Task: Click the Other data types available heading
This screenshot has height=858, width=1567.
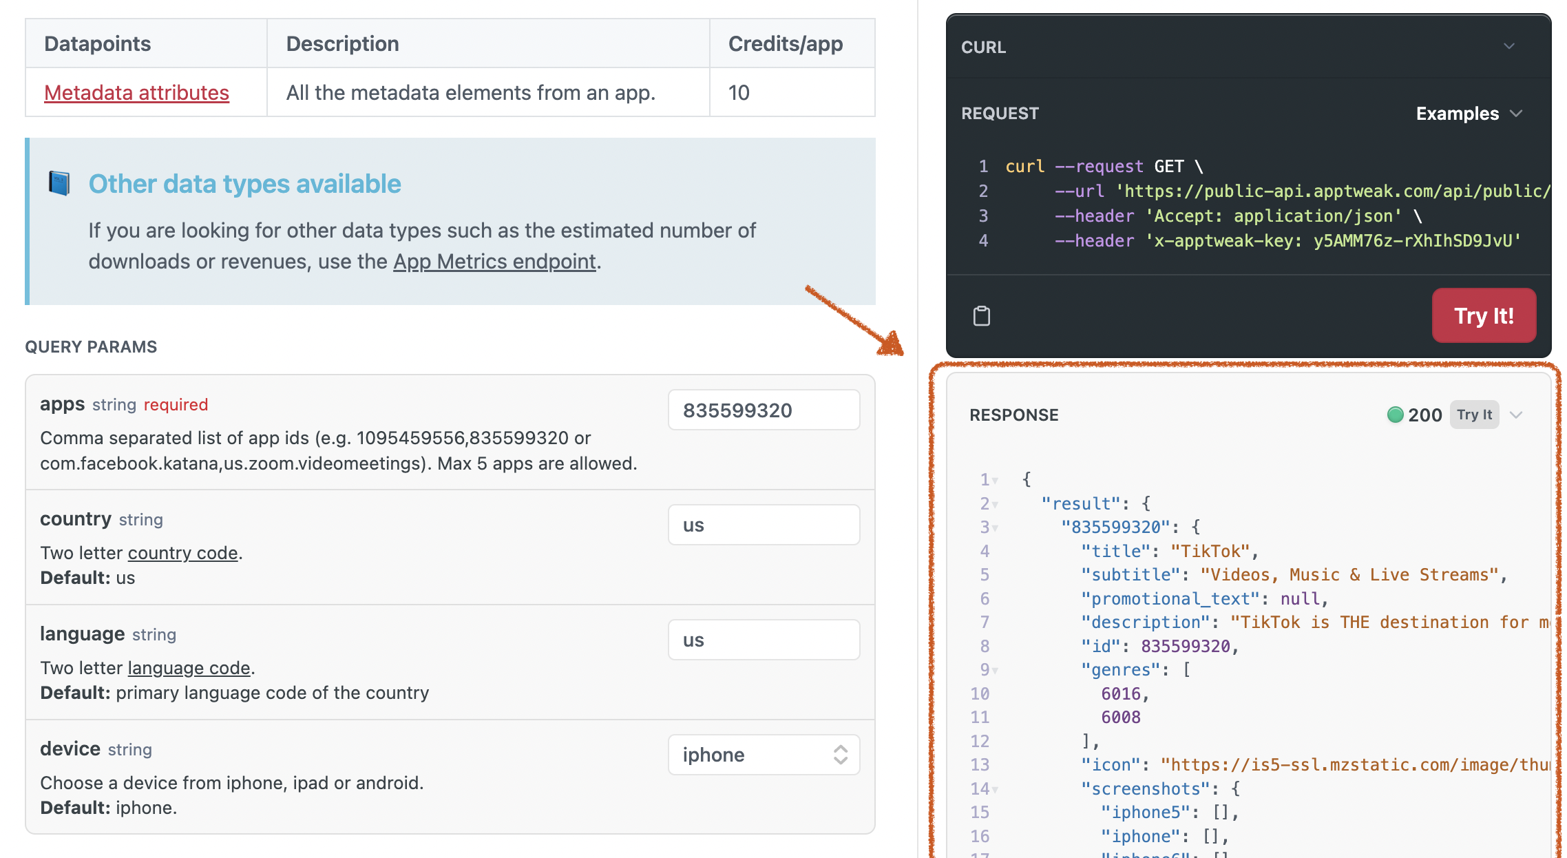Action: click(x=244, y=184)
